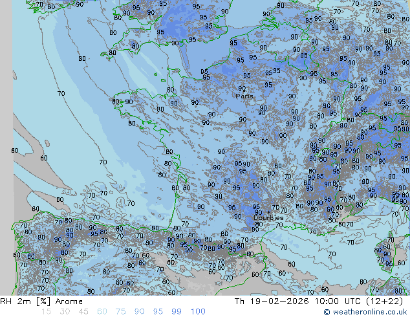
Task: Pick the 15 value in the legend
Action: pyautogui.click(x=45, y=312)
